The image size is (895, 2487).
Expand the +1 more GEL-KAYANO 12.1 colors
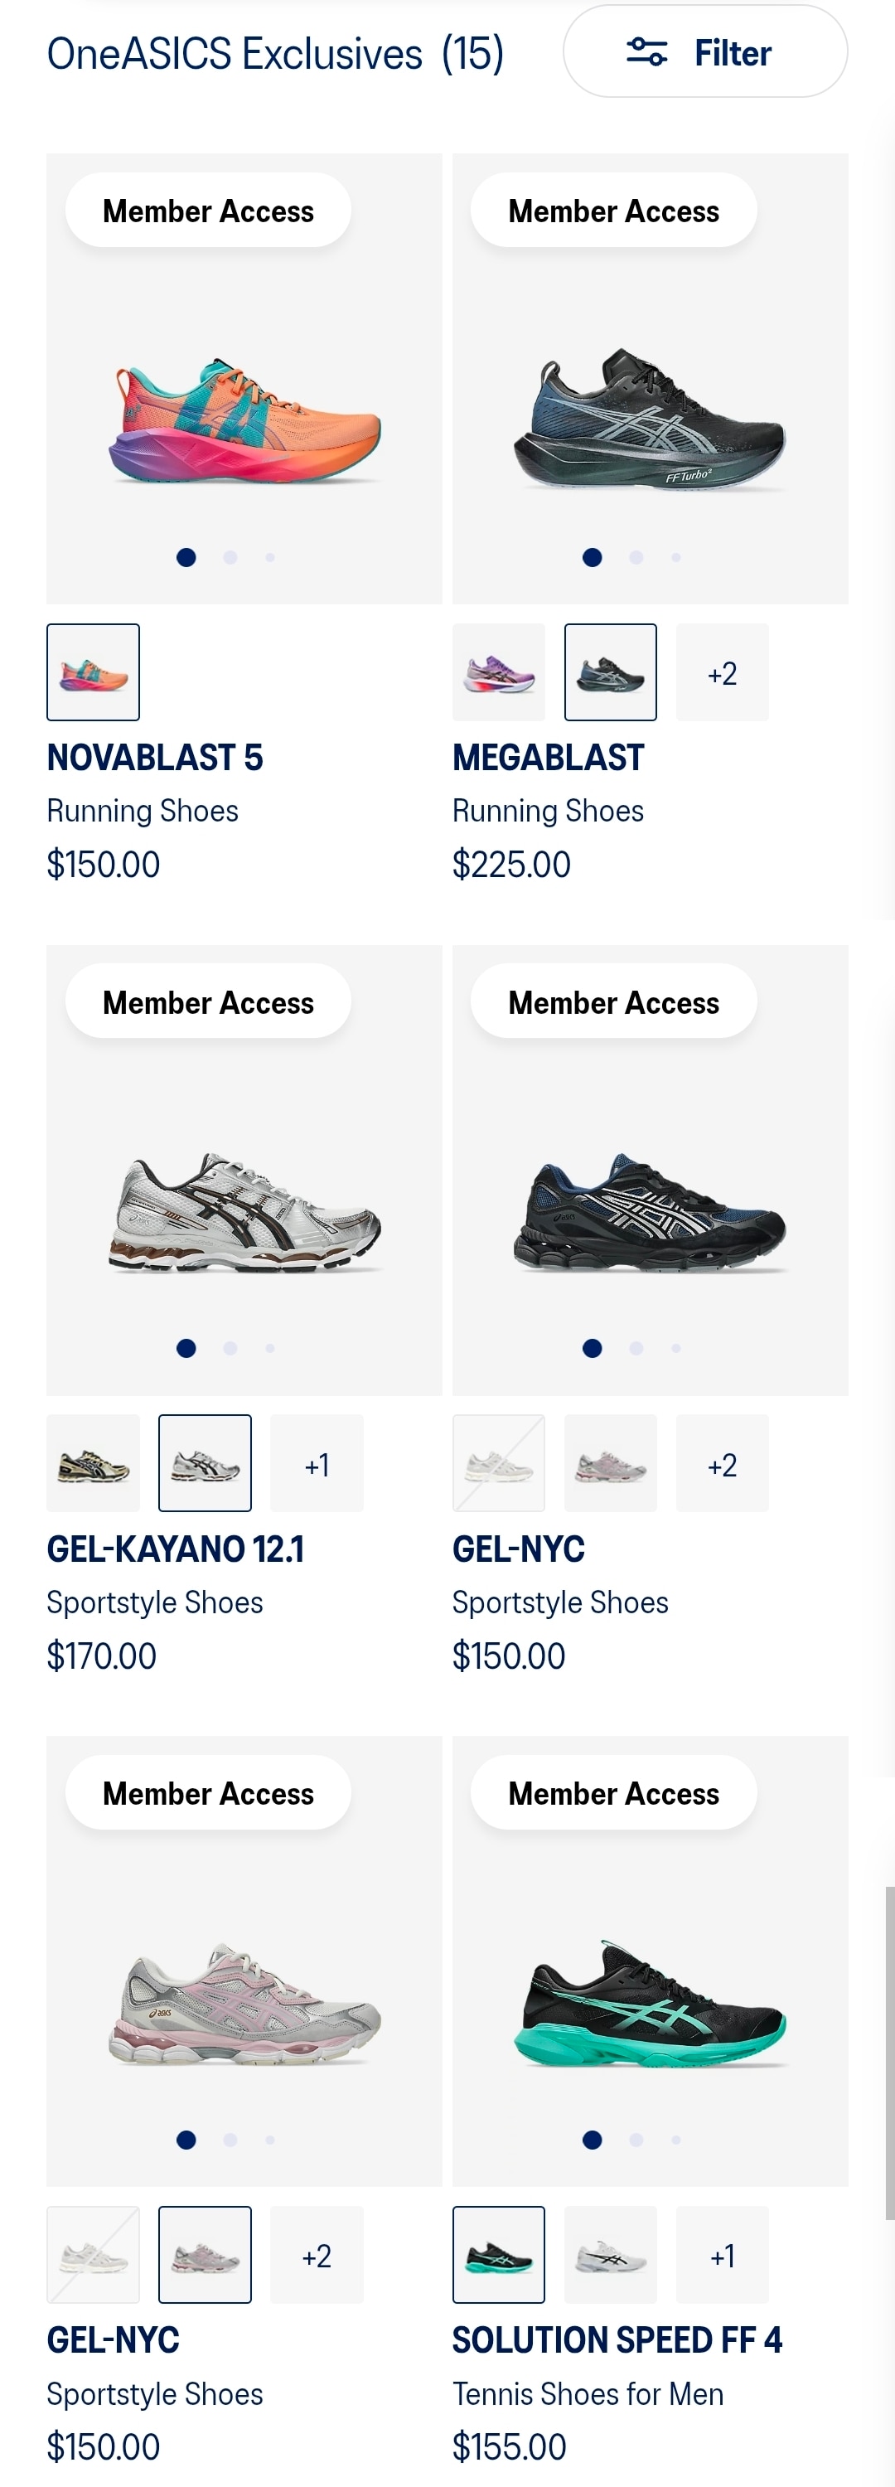pos(317,1464)
